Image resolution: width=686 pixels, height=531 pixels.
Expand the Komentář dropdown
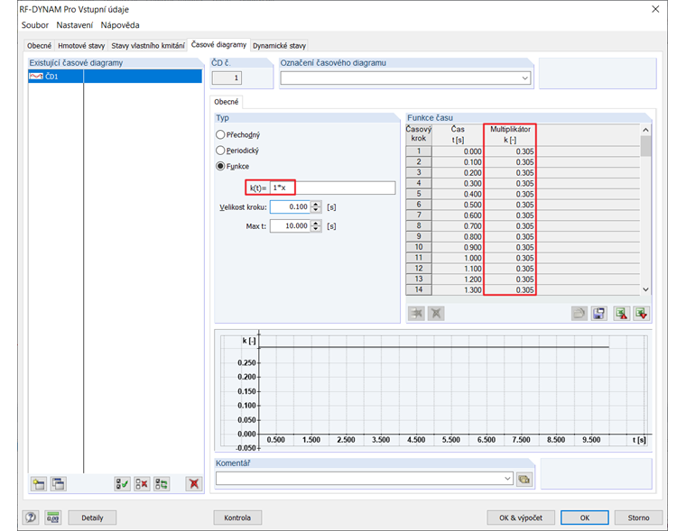point(507,479)
